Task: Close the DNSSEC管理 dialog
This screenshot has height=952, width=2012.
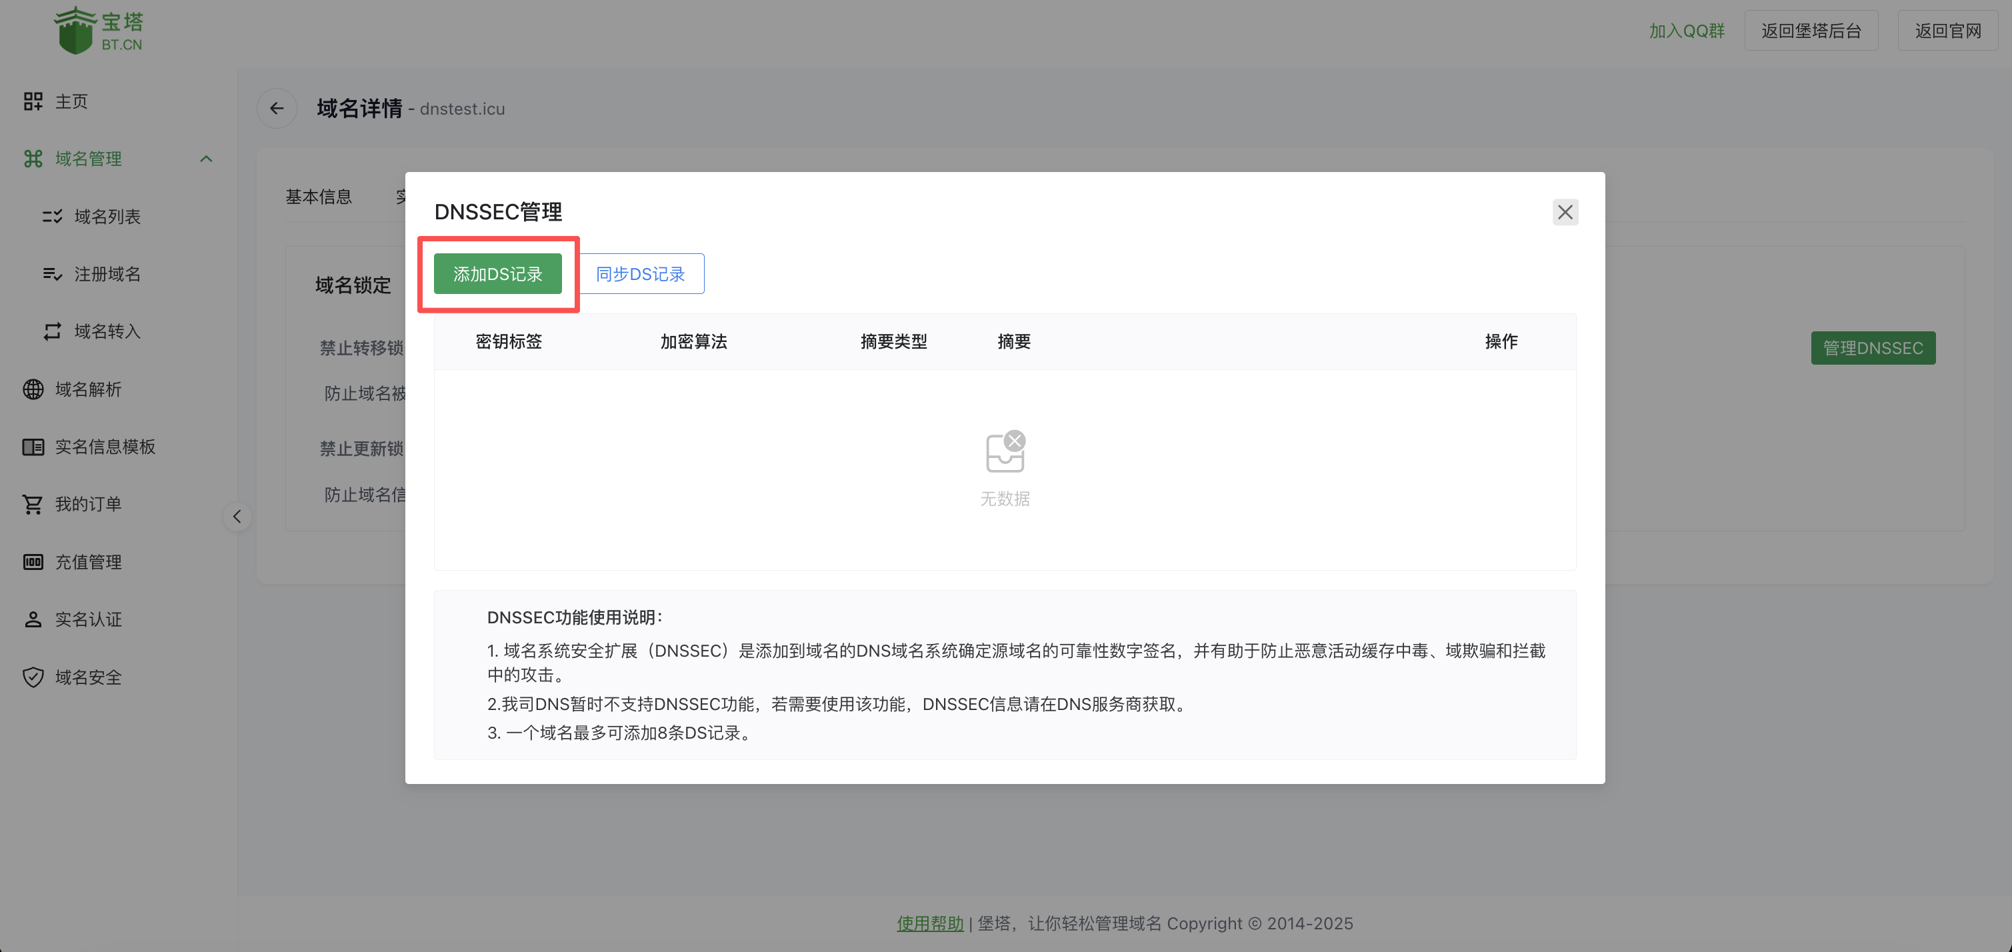Action: coord(1565,211)
